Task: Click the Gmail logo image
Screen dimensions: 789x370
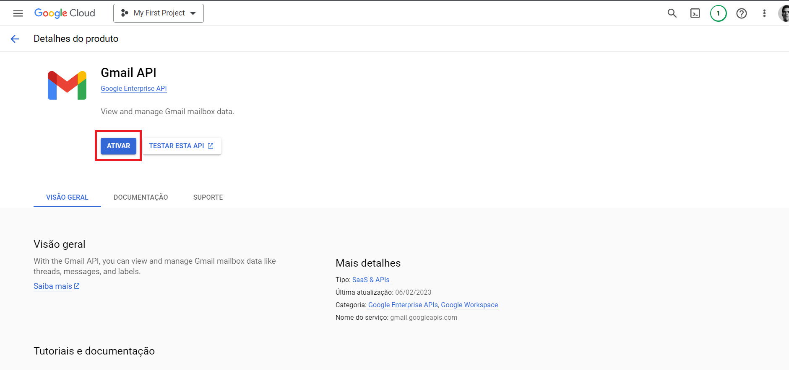Action: click(67, 85)
